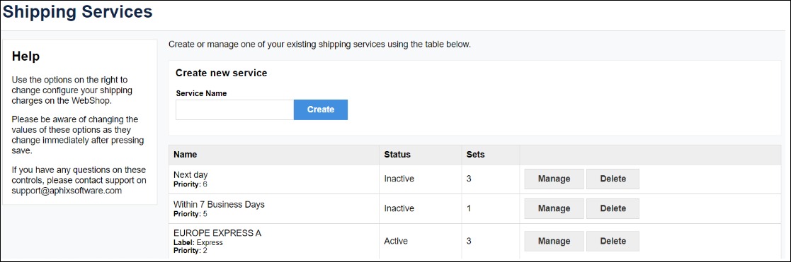Viewport: 791px width, 262px height.
Task: Manage the Next day service
Action: (x=554, y=179)
